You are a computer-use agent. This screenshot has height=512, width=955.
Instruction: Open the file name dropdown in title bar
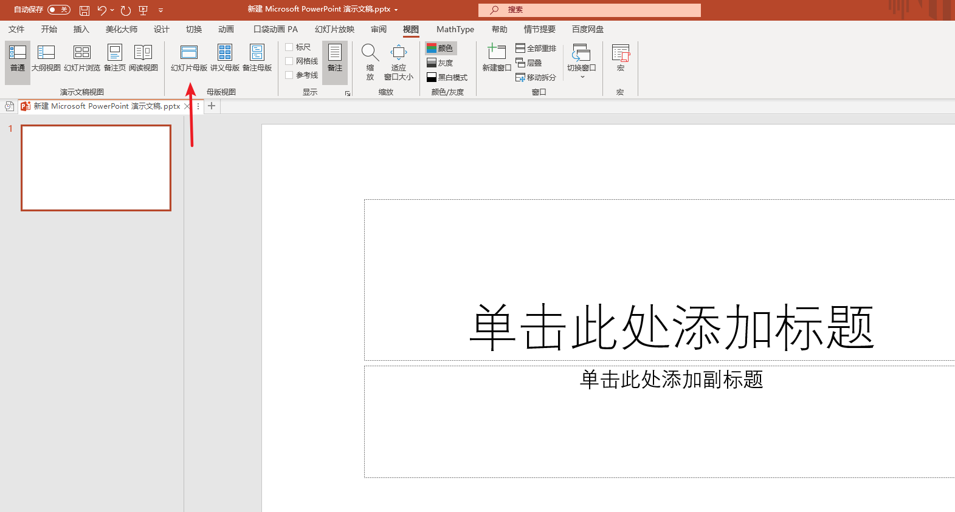point(396,10)
